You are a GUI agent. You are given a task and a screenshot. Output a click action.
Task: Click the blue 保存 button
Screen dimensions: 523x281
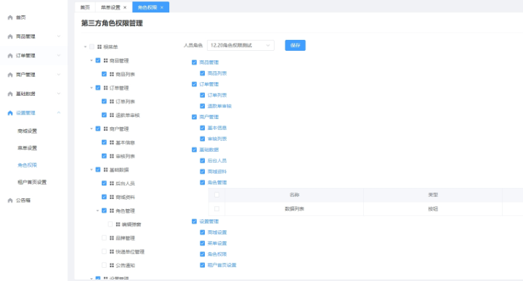295,45
